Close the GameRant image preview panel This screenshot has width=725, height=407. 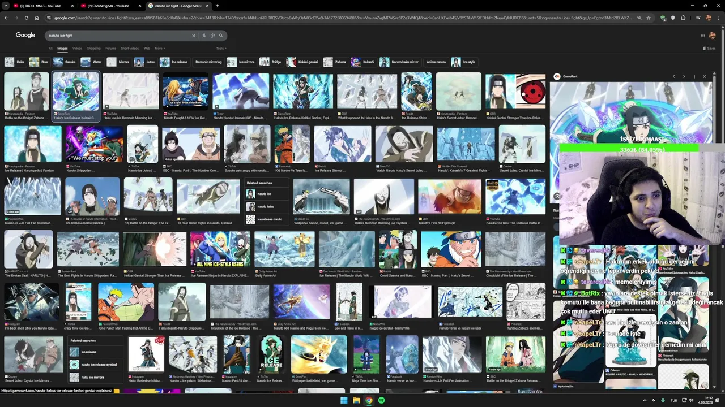704,76
